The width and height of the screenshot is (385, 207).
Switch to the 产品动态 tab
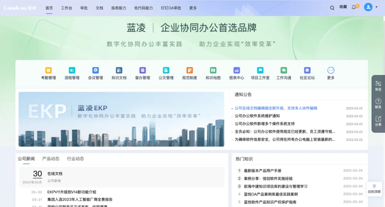click(51, 159)
